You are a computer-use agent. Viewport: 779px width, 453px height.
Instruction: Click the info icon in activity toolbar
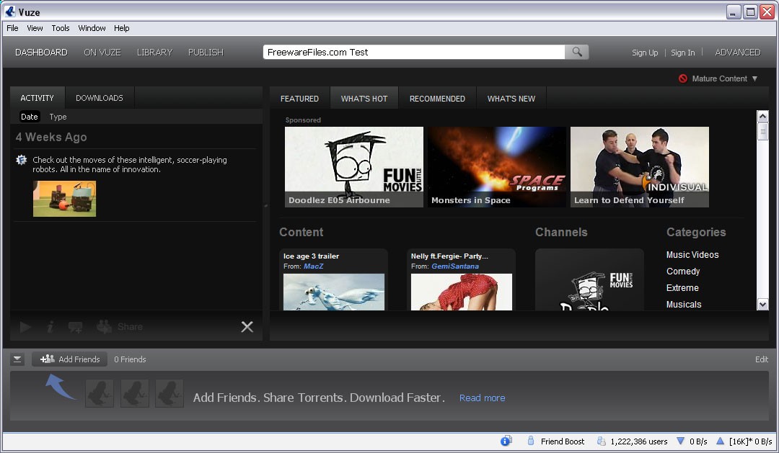tap(50, 327)
